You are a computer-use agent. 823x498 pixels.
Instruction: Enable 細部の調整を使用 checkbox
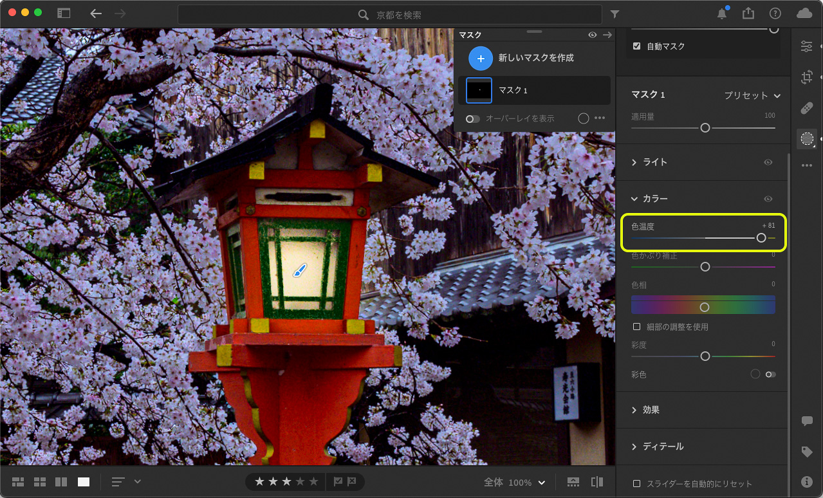(637, 327)
